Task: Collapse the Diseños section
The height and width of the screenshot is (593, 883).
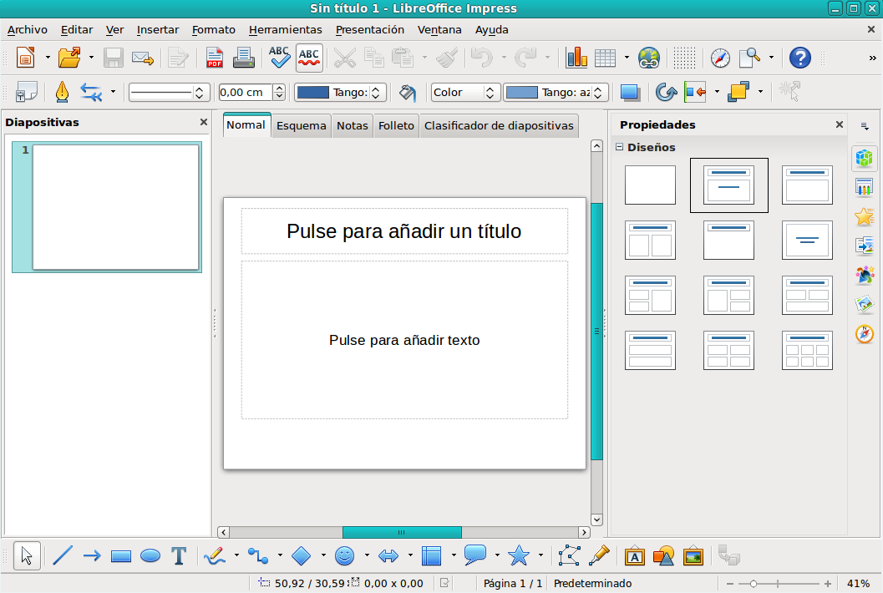Action: pyautogui.click(x=620, y=147)
